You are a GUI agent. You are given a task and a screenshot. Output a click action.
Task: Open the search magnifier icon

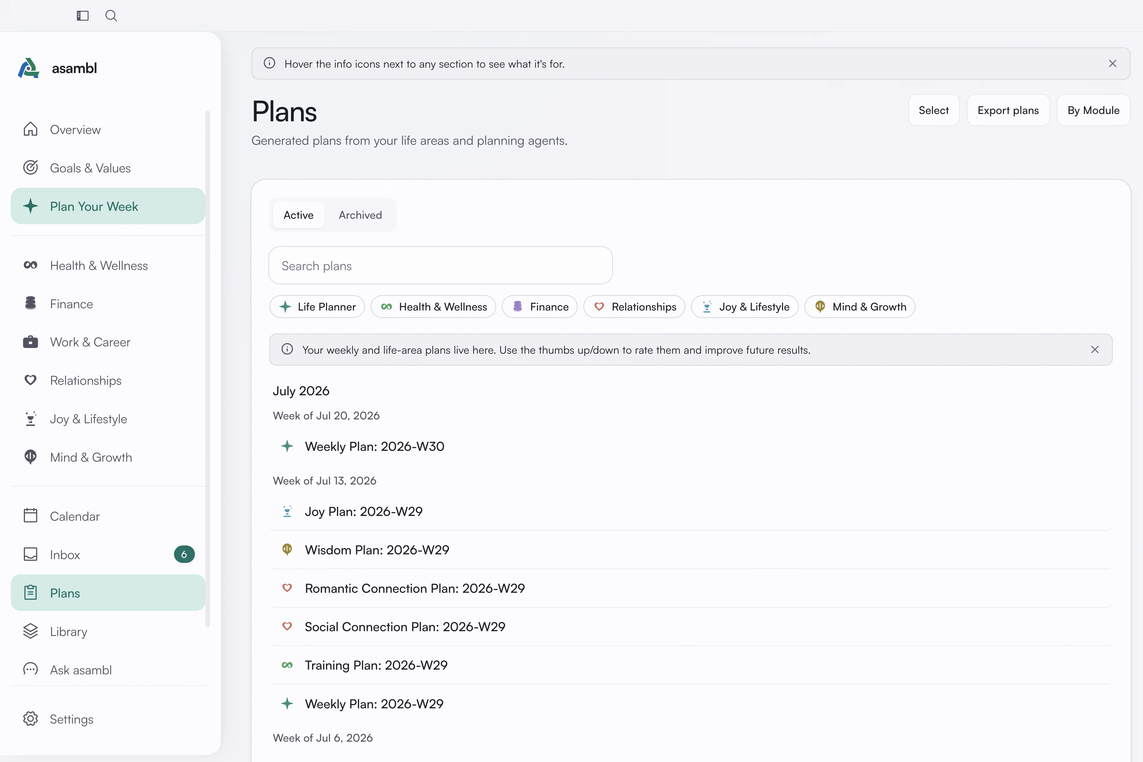click(111, 16)
